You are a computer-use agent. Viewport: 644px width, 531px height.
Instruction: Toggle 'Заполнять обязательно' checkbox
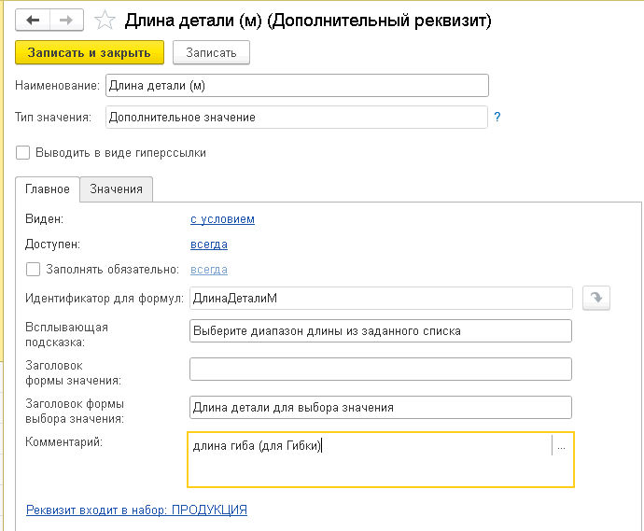point(34,270)
